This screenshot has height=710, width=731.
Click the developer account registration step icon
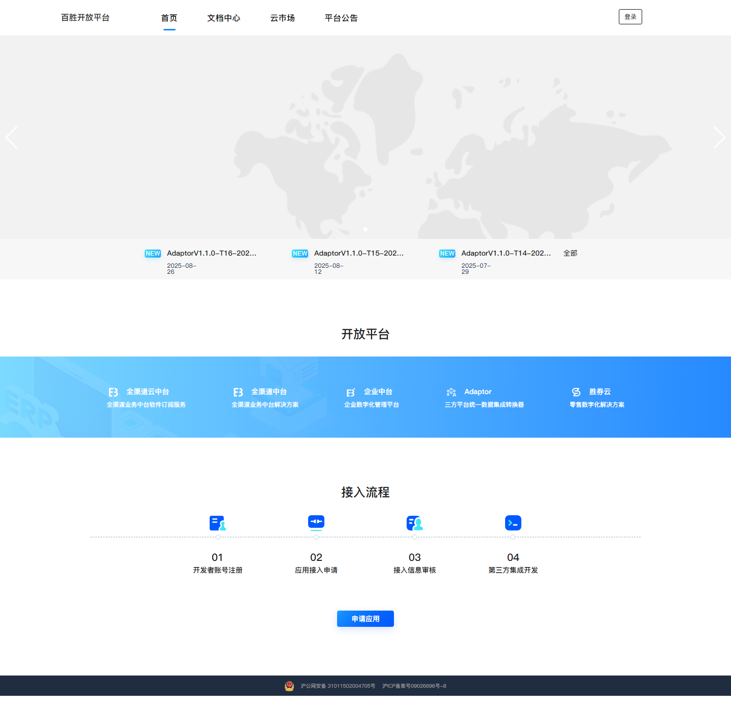pos(218,523)
